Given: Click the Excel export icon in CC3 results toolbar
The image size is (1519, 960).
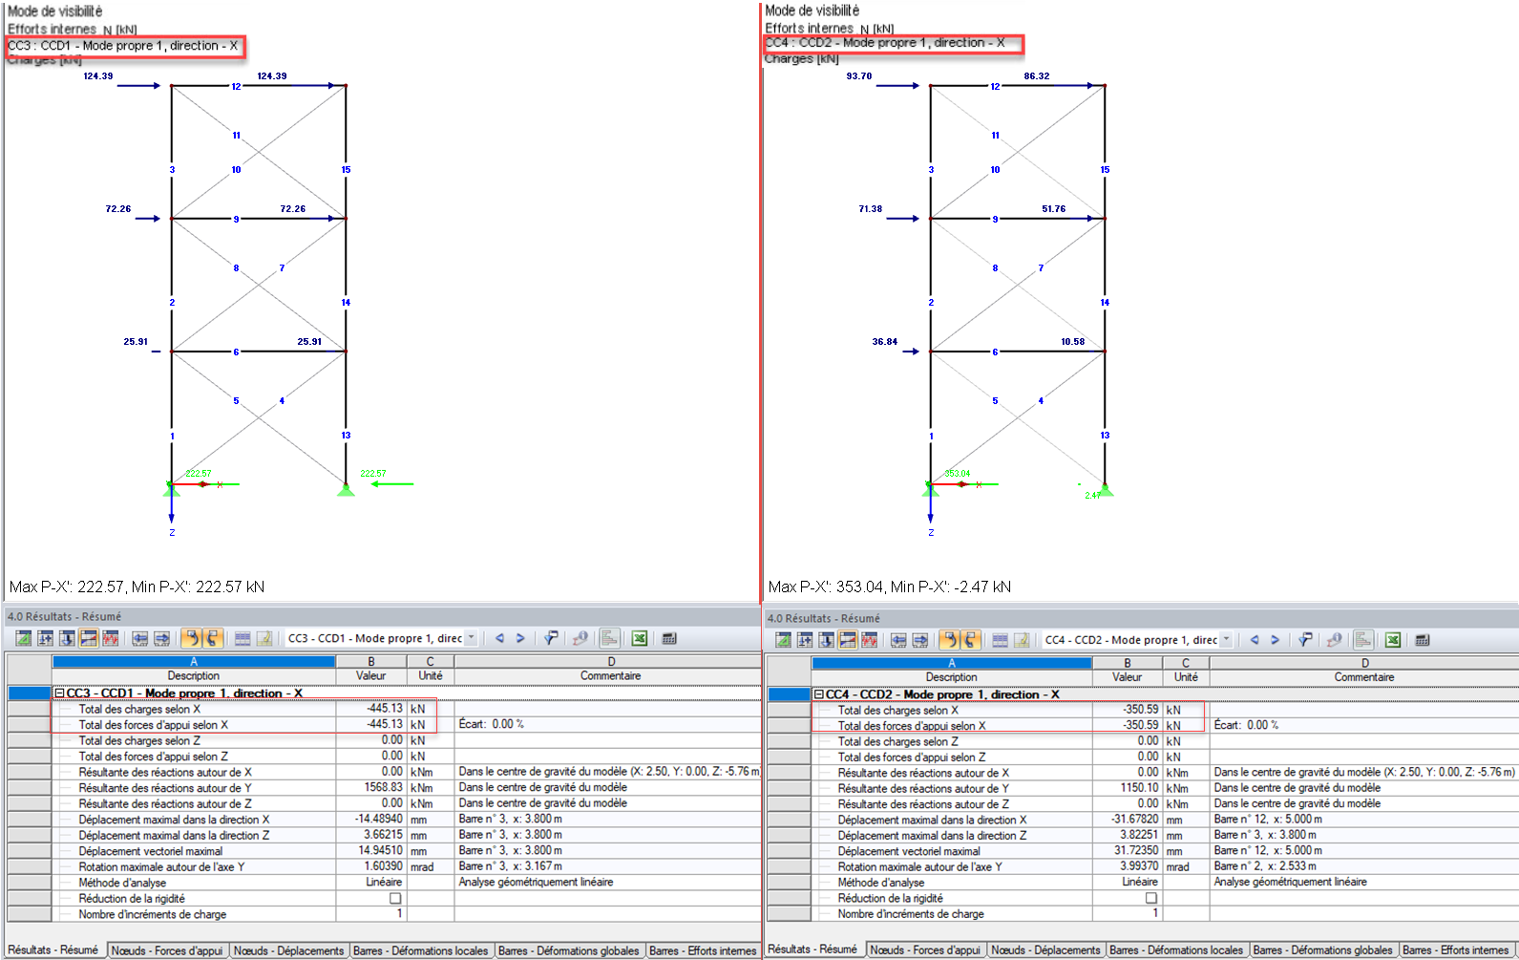Looking at the screenshot, I should (640, 638).
